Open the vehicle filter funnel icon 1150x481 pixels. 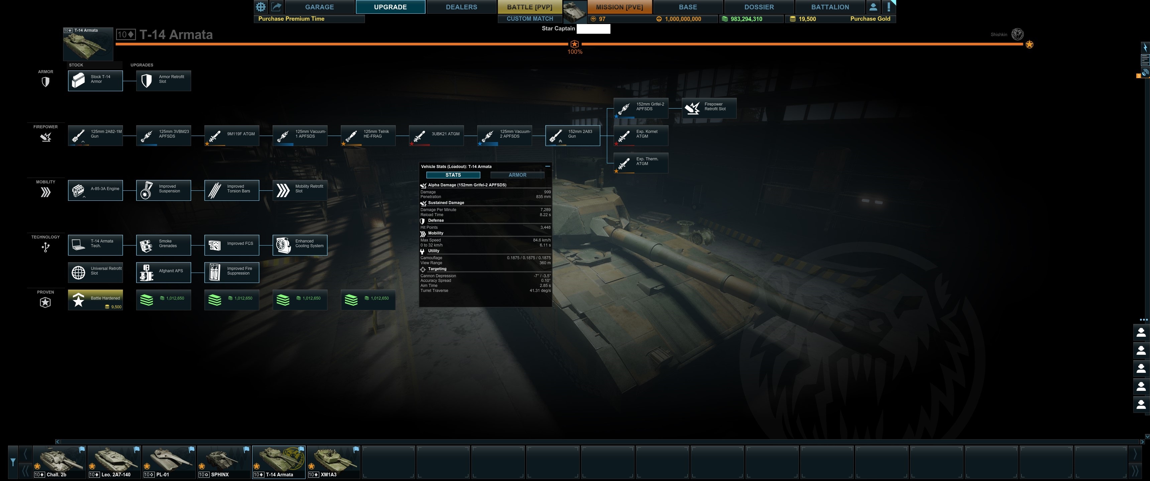13,462
